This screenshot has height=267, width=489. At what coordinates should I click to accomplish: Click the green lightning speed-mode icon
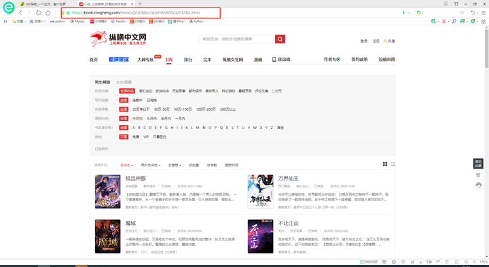coord(403,13)
